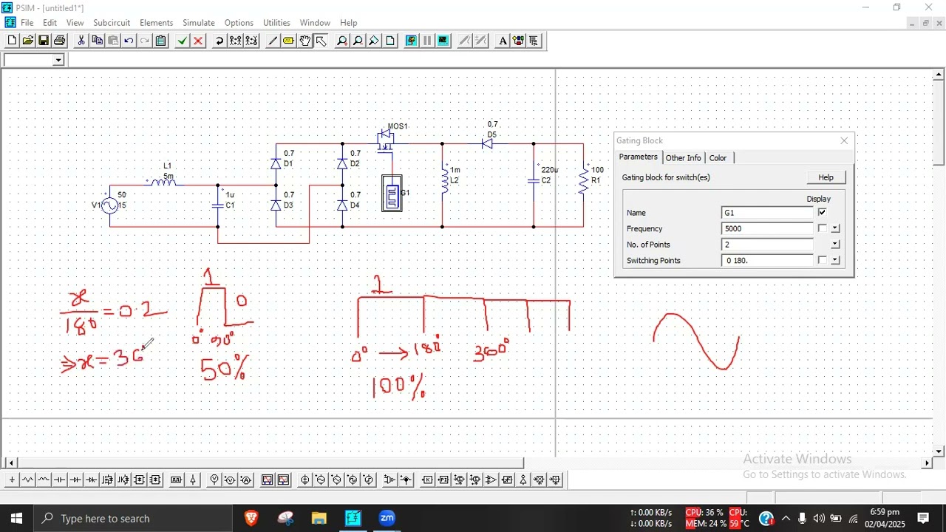Click the Copy toolbar icon

tap(97, 41)
